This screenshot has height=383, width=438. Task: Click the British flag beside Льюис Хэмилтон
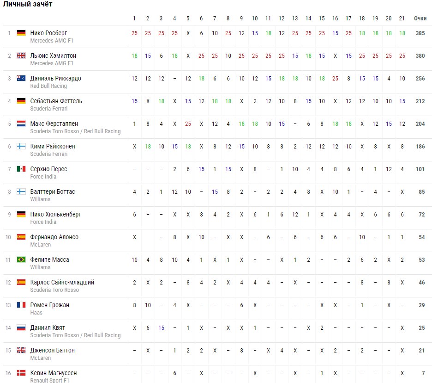21,56
